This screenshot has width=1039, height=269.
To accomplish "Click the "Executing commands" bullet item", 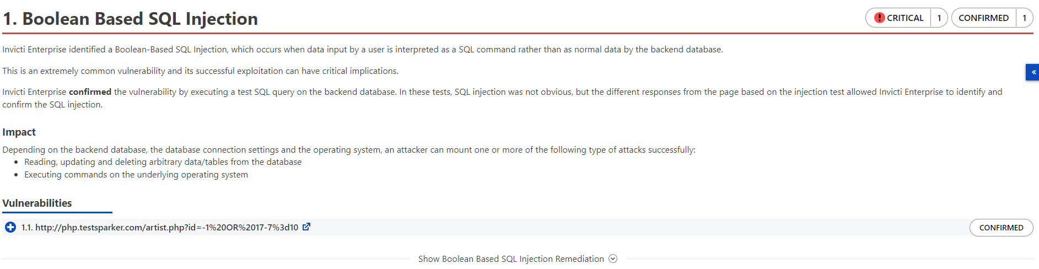I will click(136, 174).
